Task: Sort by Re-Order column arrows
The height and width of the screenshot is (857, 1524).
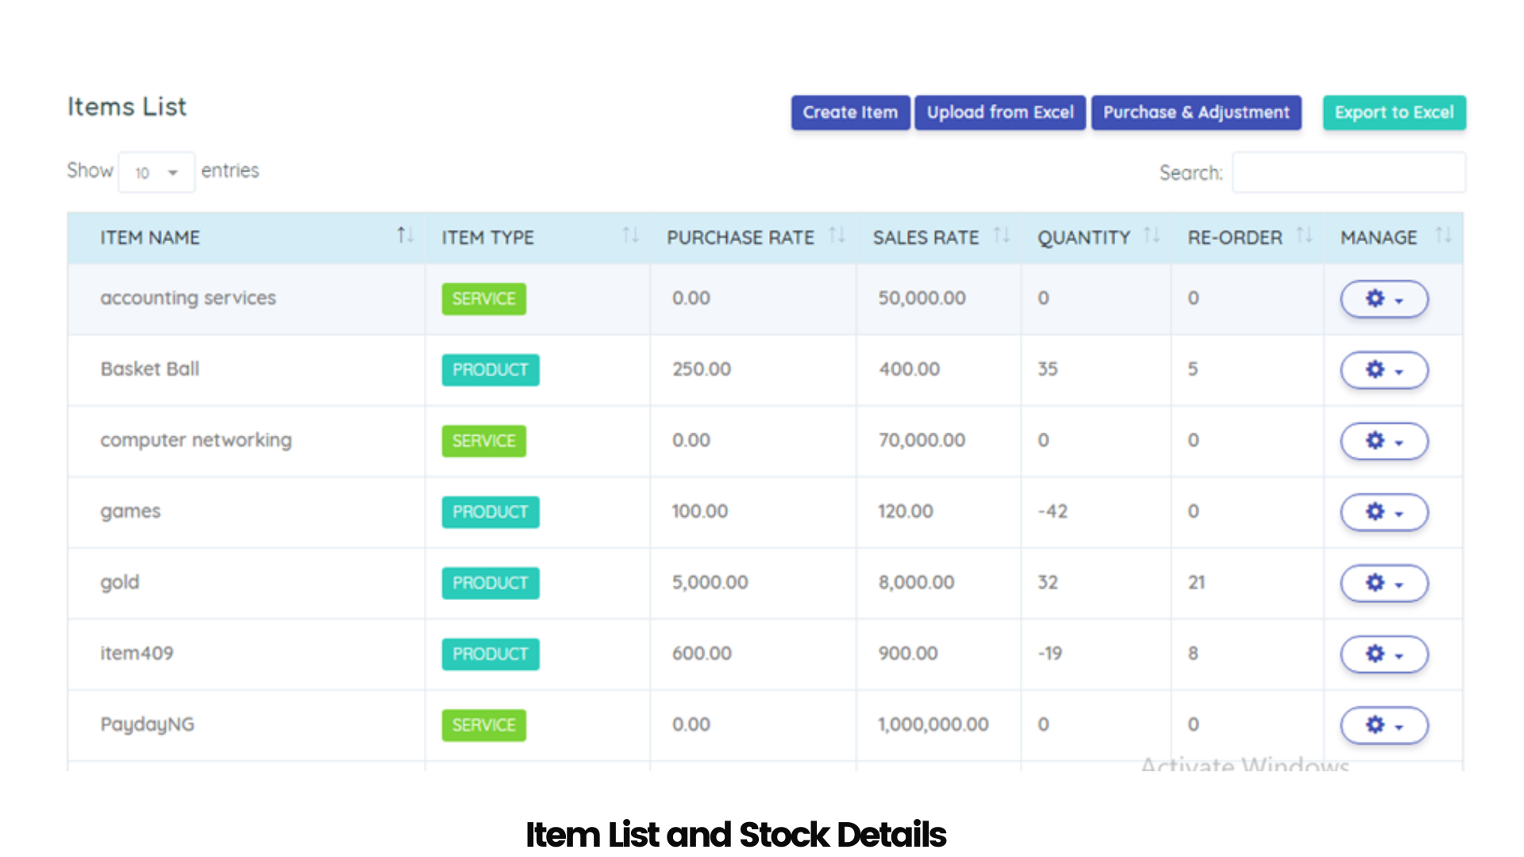Action: coord(1304,236)
